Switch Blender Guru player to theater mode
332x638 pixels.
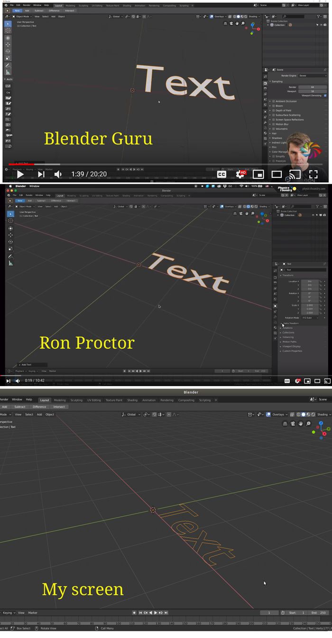(277, 174)
